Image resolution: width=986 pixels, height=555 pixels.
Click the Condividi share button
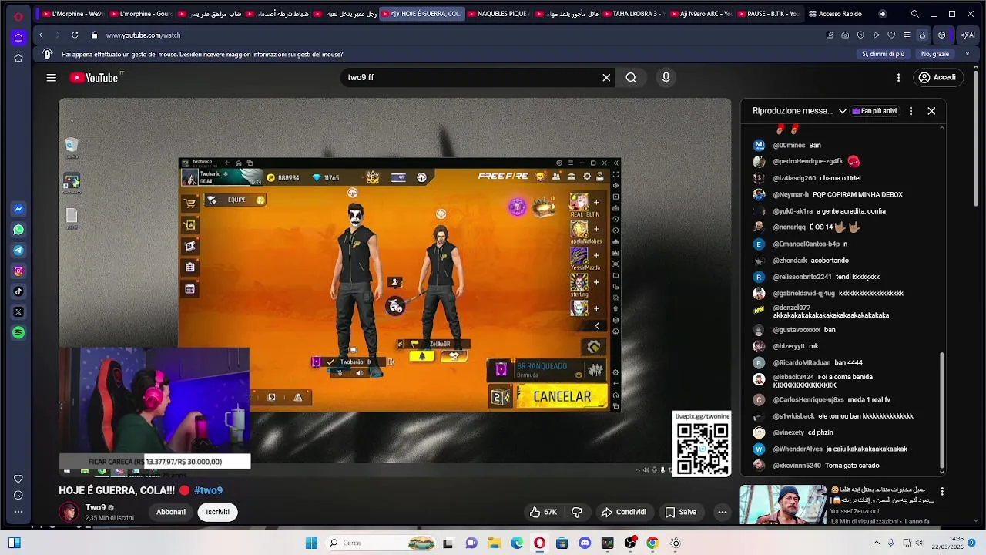[624, 512]
